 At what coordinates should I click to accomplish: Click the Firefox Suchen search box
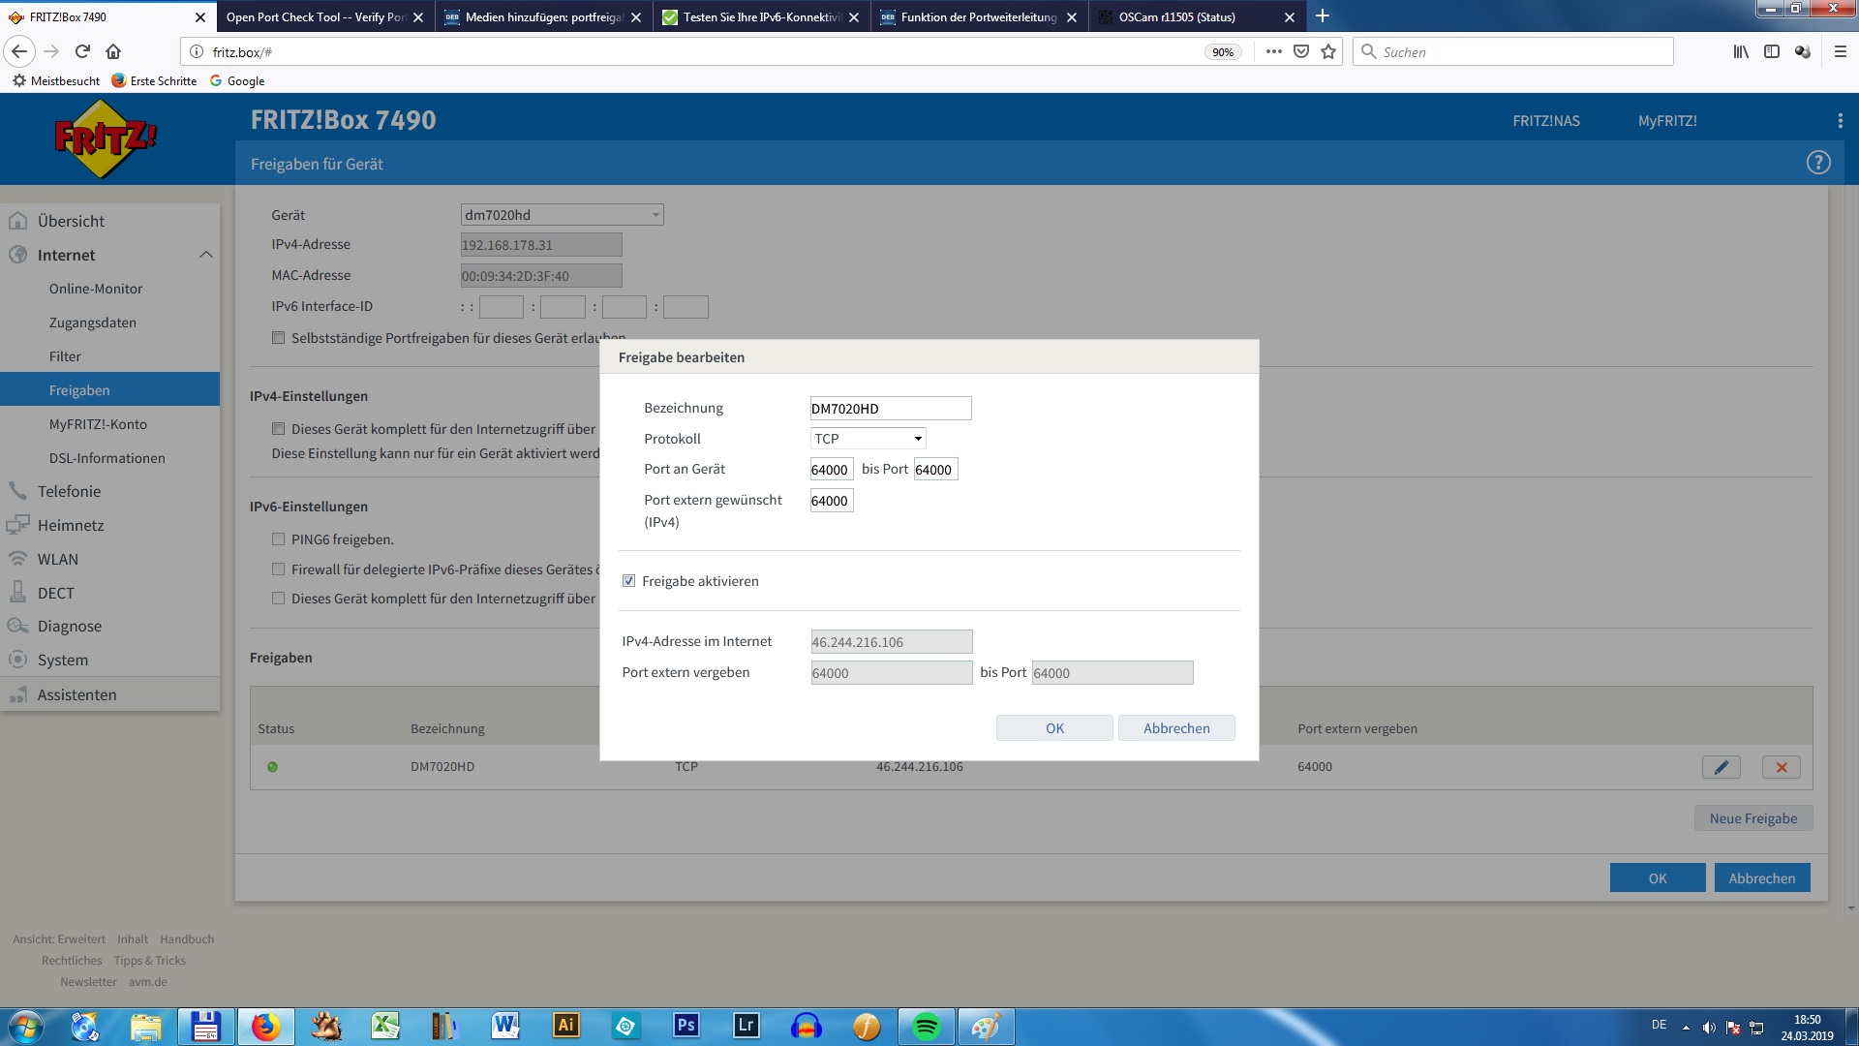coord(1513,51)
